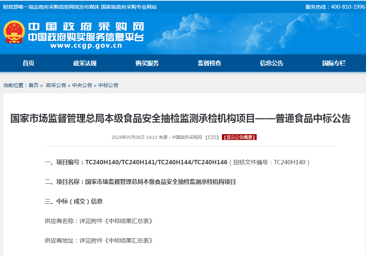Open the 中标公告 breadcrumb link

[108, 85]
